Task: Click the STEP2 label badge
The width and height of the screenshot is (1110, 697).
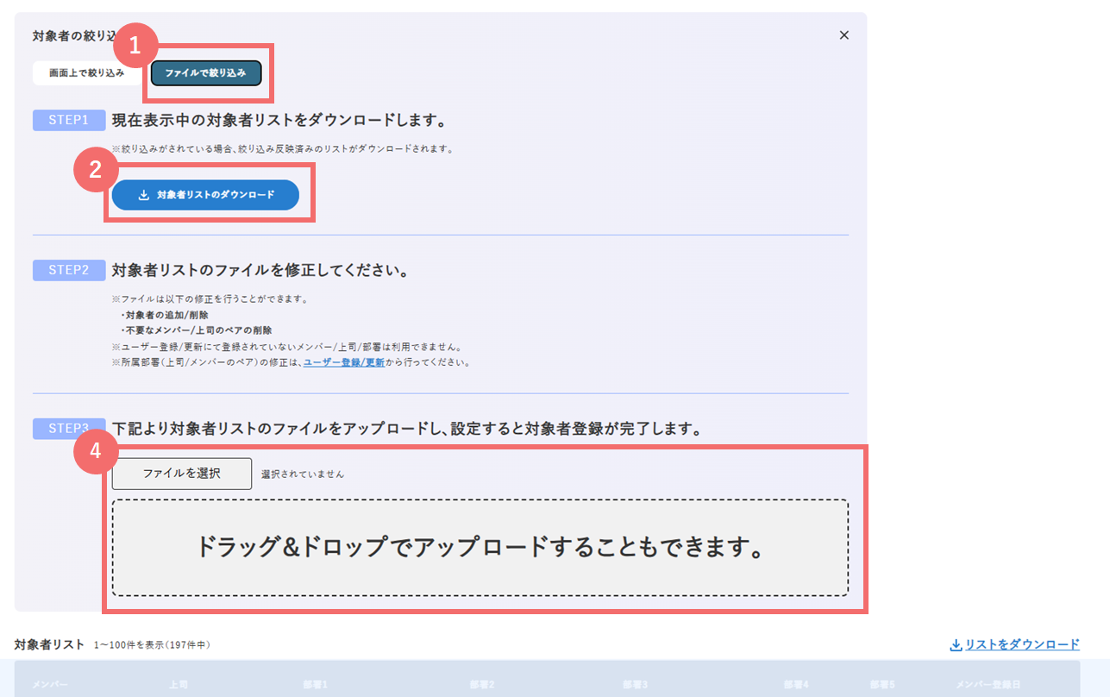Action: click(69, 270)
